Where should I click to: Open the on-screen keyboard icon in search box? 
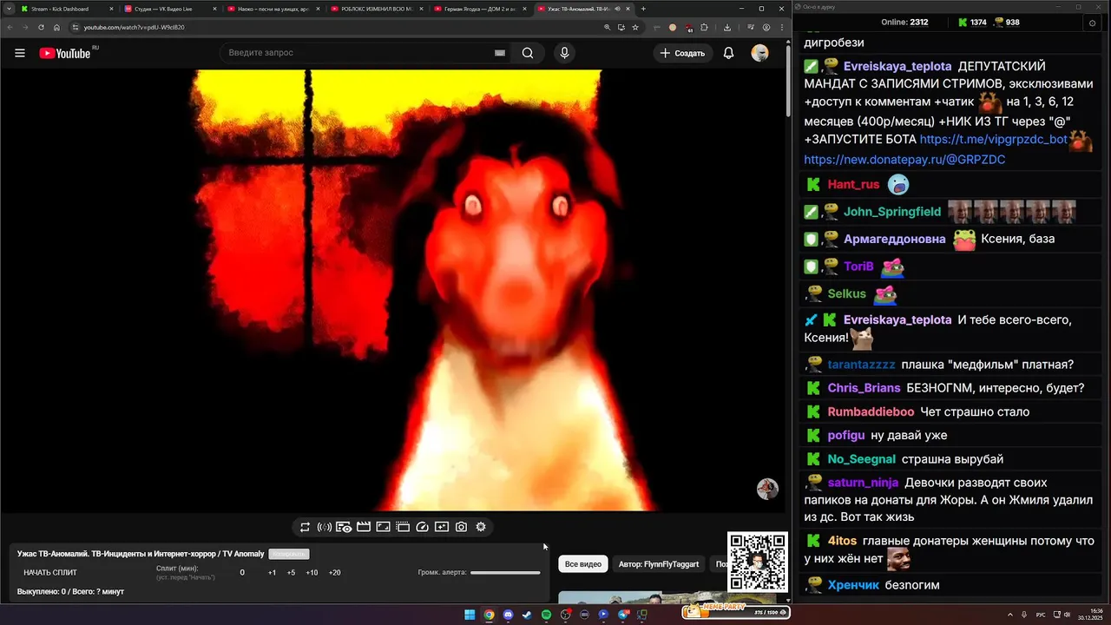coord(500,53)
